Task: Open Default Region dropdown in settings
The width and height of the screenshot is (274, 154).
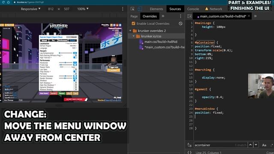Action: pyautogui.click(x=73, y=46)
